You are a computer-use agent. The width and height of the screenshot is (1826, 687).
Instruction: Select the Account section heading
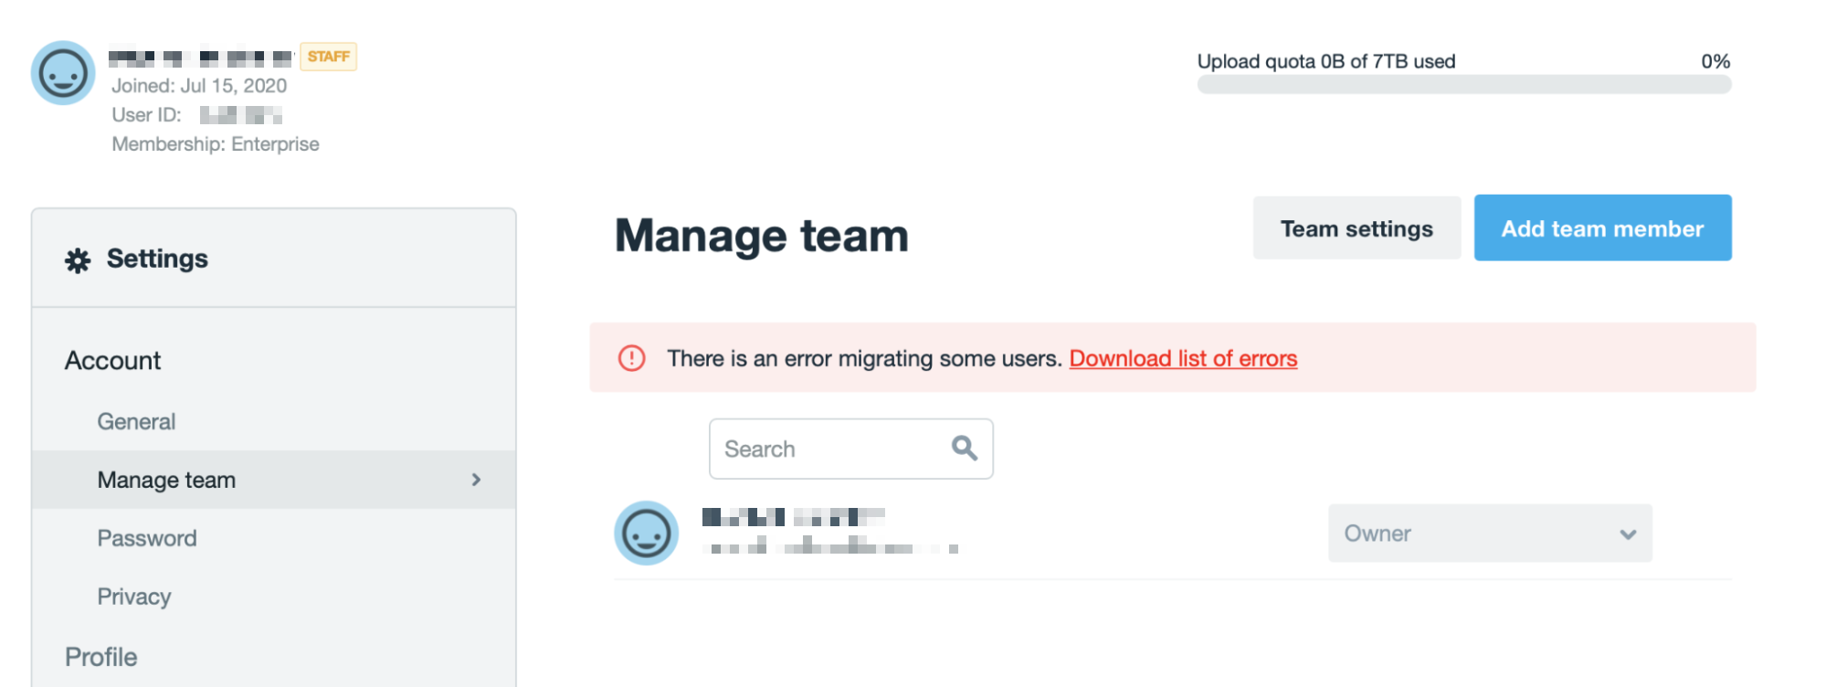pos(113,361)
